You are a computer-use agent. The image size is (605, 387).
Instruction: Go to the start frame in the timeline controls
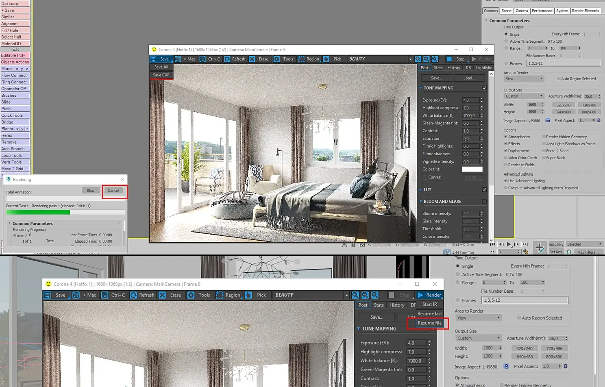click(x=492, y=244)
